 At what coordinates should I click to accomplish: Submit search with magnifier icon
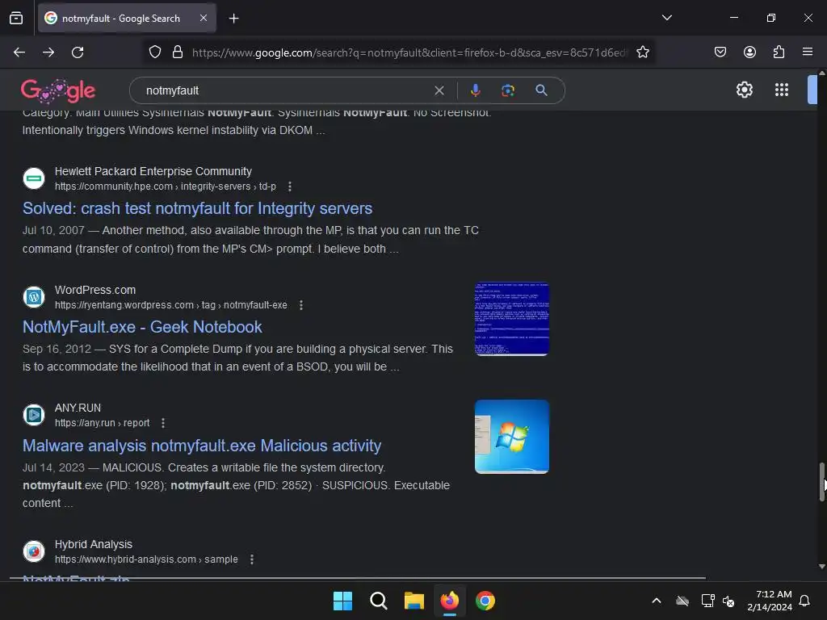point(541,90)
